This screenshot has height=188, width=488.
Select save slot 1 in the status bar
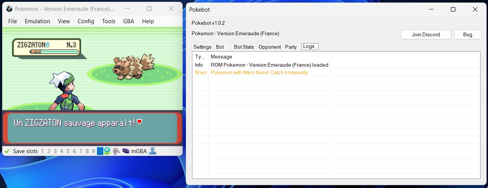(x=42, y=151)
